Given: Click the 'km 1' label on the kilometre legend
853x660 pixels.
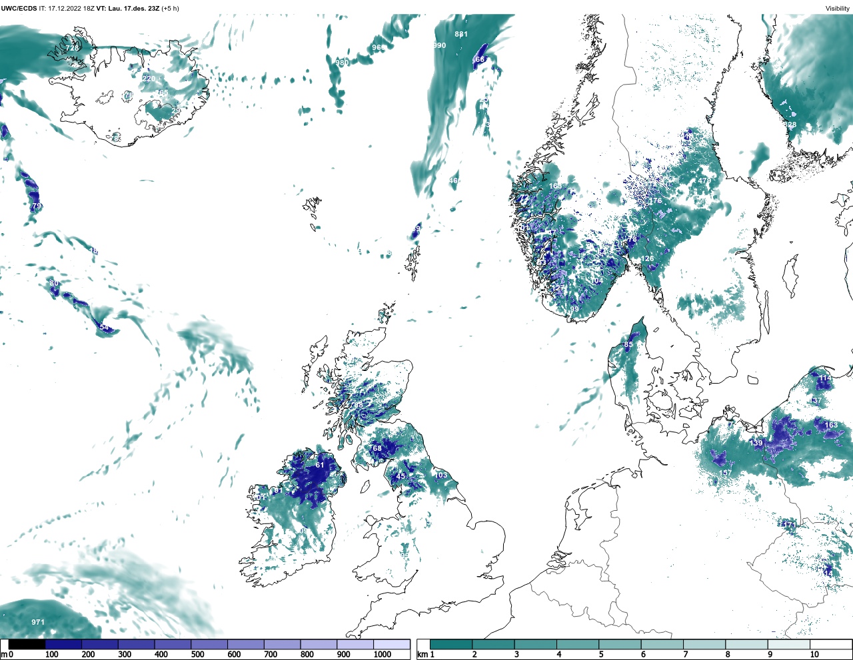Looking at the screenshot, I should pos(426,655).
